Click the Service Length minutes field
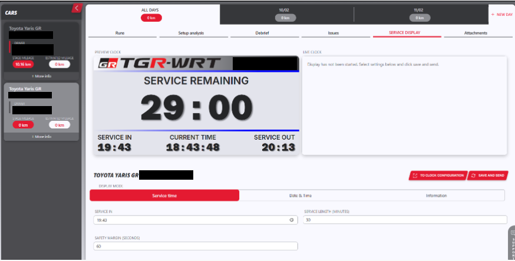The image size is (515, 261). point(405,220)
